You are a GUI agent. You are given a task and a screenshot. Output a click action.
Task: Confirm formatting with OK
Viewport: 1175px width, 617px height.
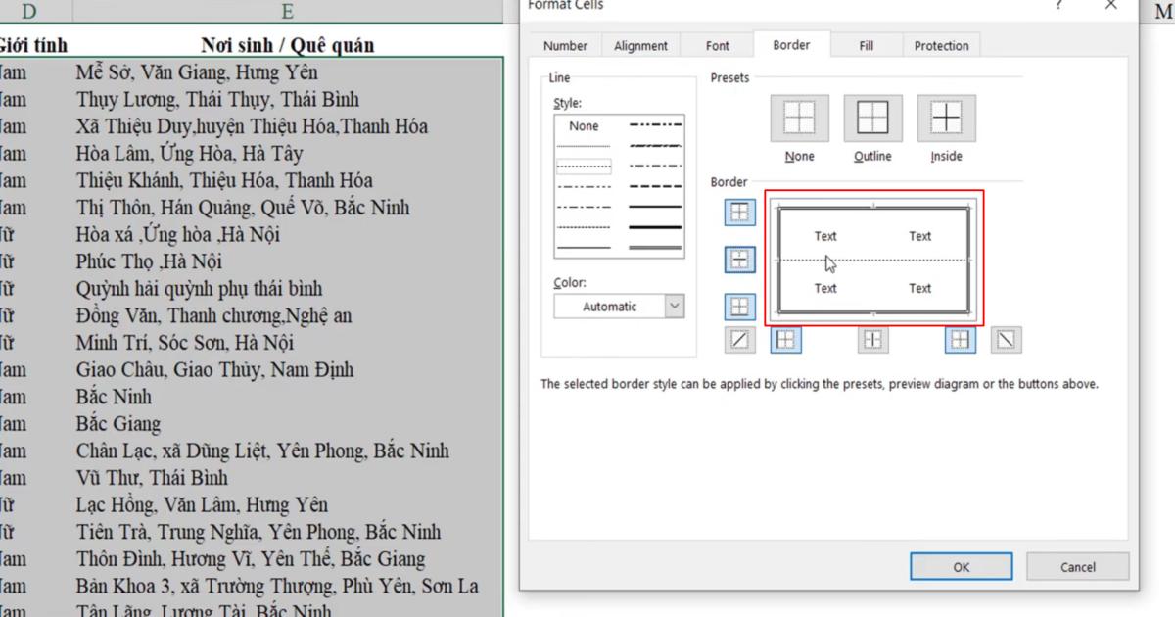[x=961, y=566]
